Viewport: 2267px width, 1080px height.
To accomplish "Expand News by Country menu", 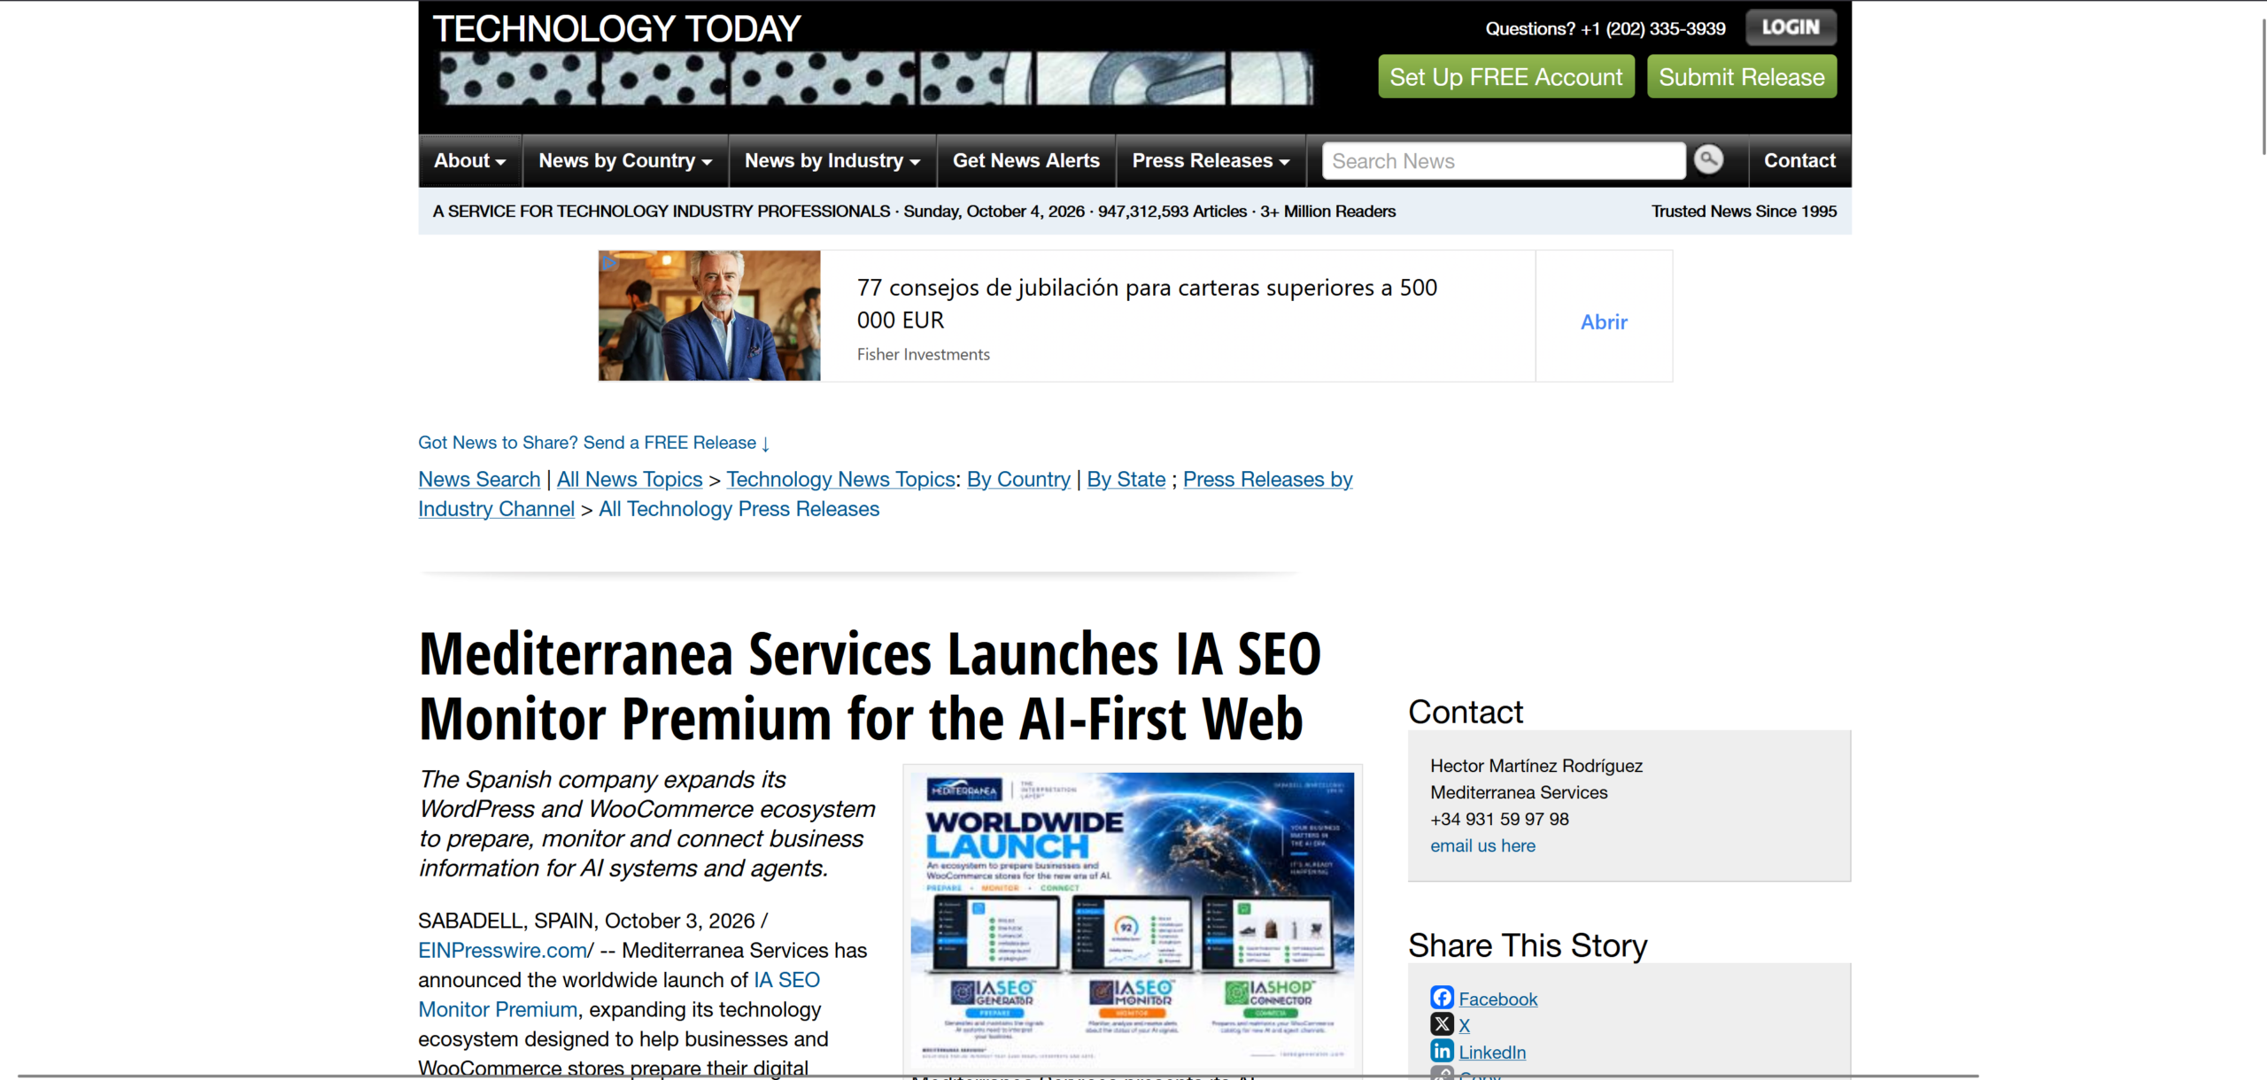I will [x=625, y=160].
